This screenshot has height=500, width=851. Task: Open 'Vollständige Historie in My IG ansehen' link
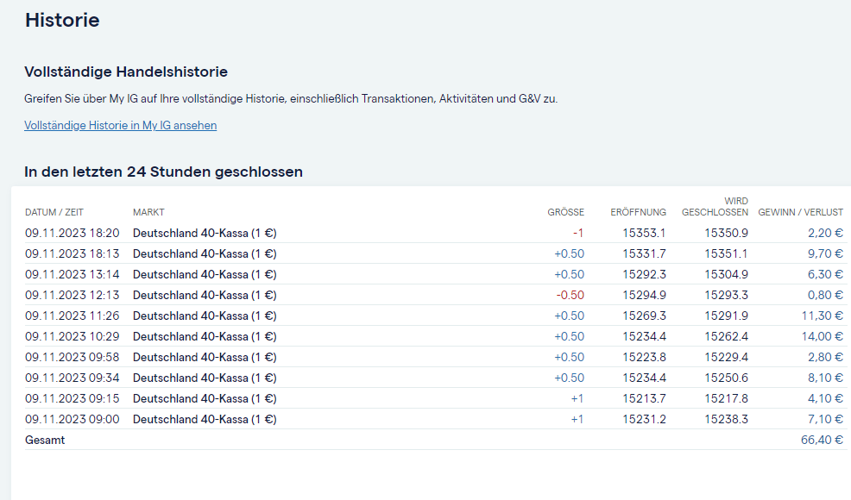(120, 126)
